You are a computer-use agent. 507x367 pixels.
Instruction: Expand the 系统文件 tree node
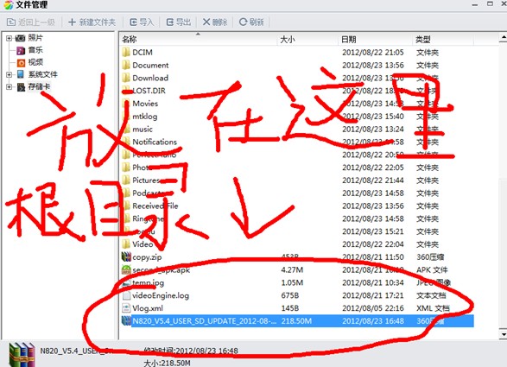[x=9, y=74]
